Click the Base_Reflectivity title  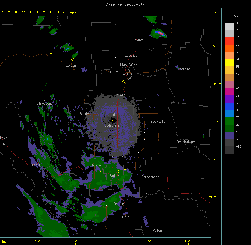point(125,4)
